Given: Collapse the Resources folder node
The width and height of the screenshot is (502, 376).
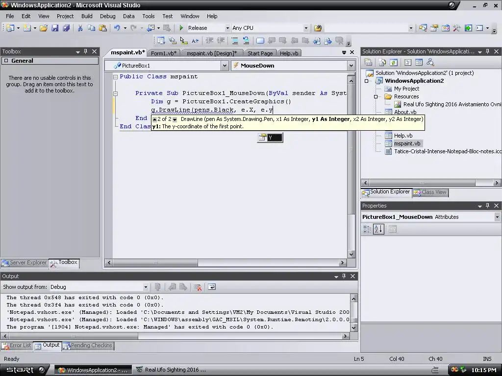Looking at the screenshot, I should (x=376, y=96).
